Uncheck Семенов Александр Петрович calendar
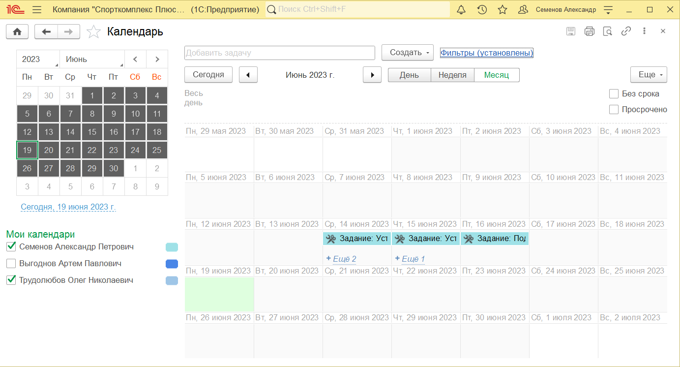680x367 pixels. pos(11,246)
